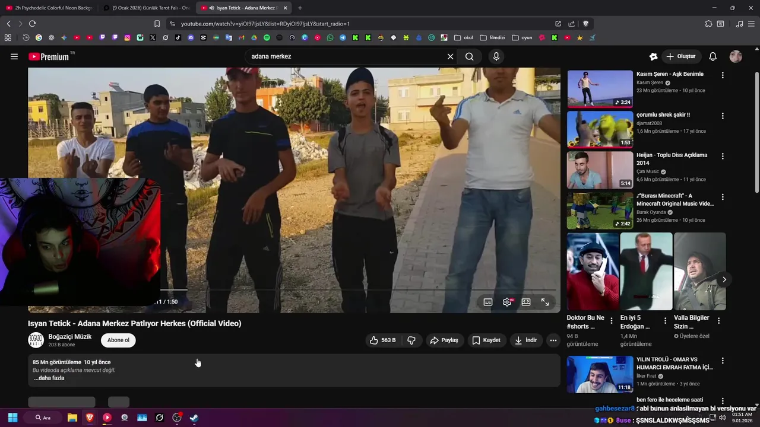
Task: Open options for 'Valla Bilgiler Sizin' short
Action: pos(718,321)
